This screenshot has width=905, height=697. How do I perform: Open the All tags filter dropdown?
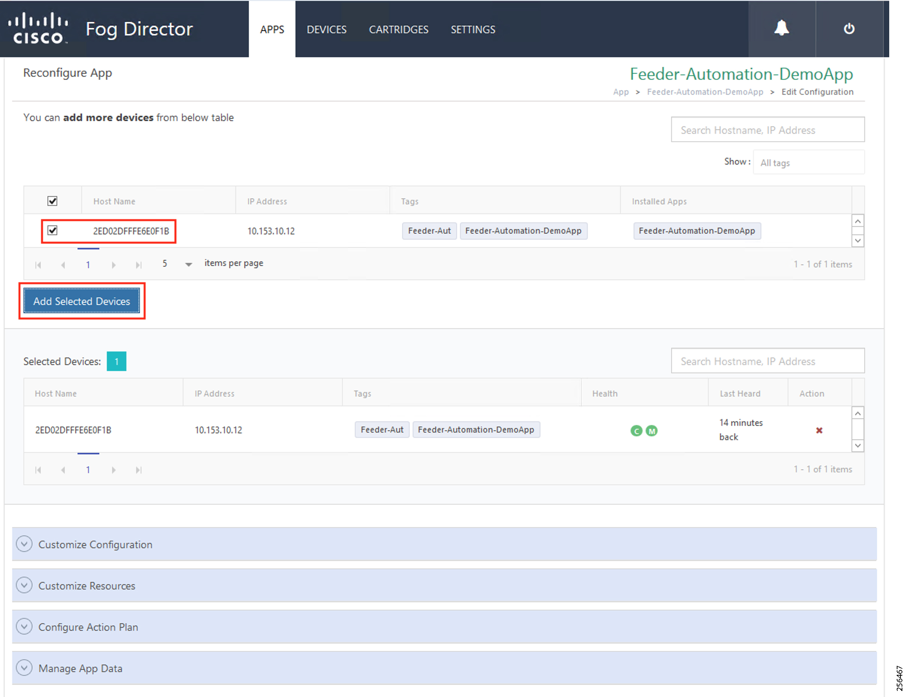[x=808, y=162]
